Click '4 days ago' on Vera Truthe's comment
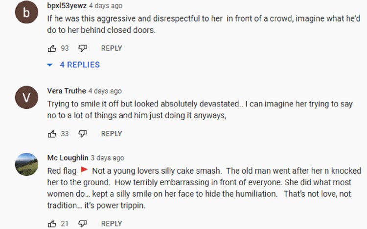Viewport: 367px width, 229px height. (x=105, y=91)
